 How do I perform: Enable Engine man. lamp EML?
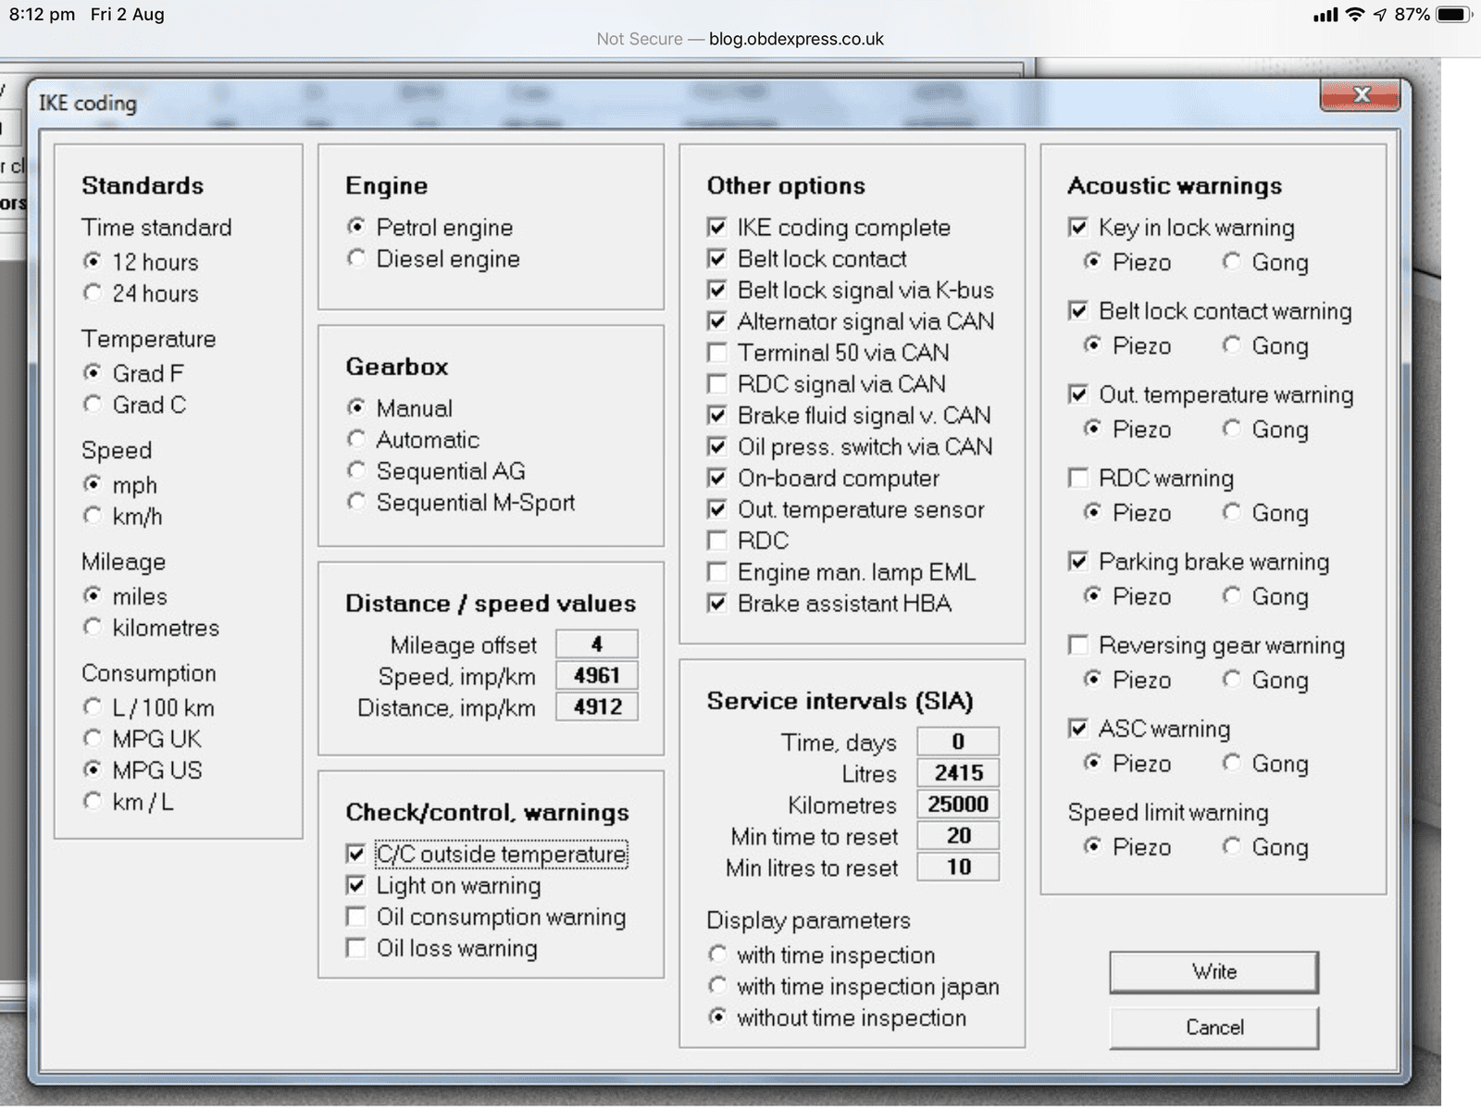pos(716,572)
